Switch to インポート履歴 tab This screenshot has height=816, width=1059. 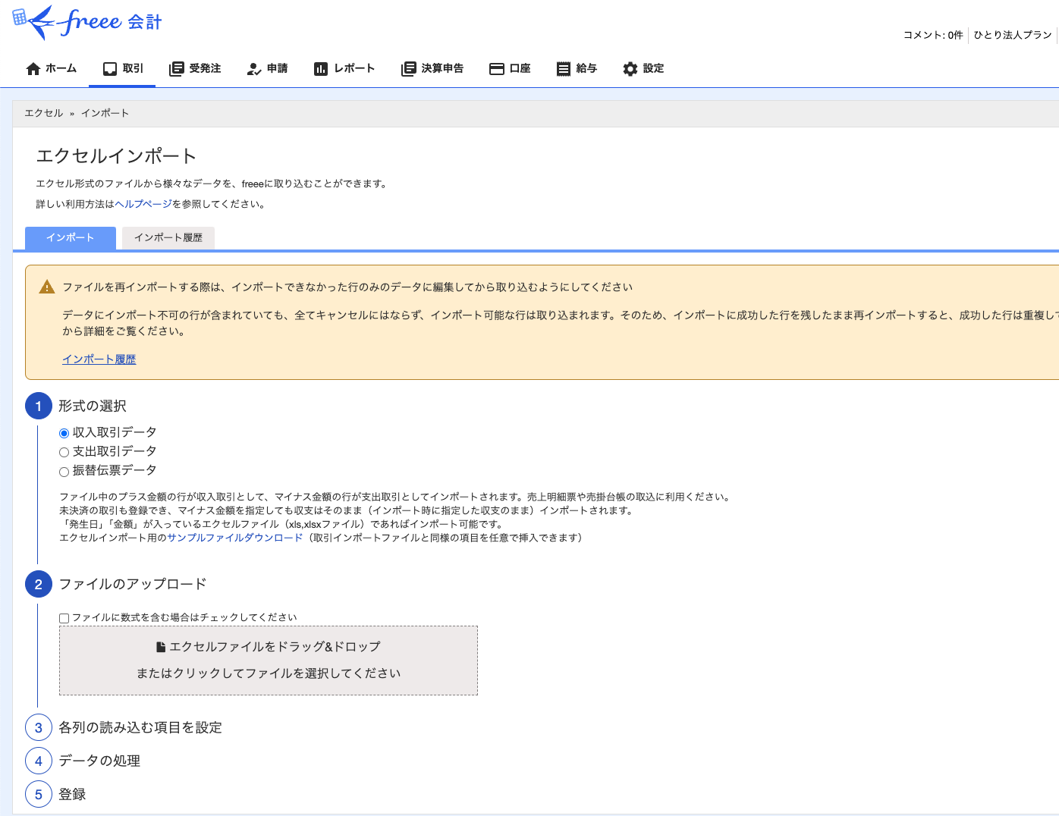[168, 237]
